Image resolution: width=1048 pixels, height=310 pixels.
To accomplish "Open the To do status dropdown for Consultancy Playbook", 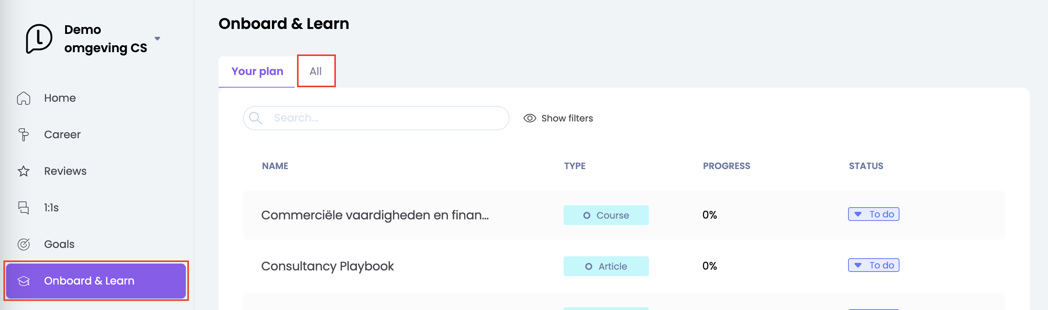I will [873, 265].
